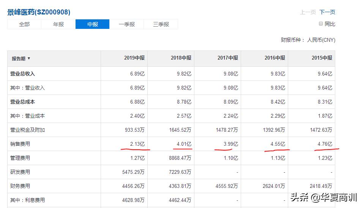
Task: Click the 2019 销售费用 value 2.13亿
Action: tap(137, 144)
